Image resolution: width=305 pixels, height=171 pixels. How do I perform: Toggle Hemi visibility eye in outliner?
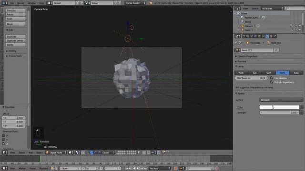tap(292, 30)
